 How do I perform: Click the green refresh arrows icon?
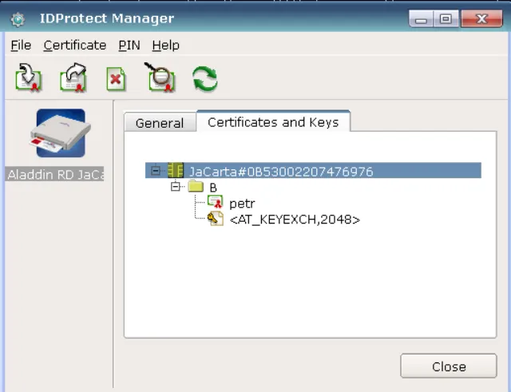point(205,79)
